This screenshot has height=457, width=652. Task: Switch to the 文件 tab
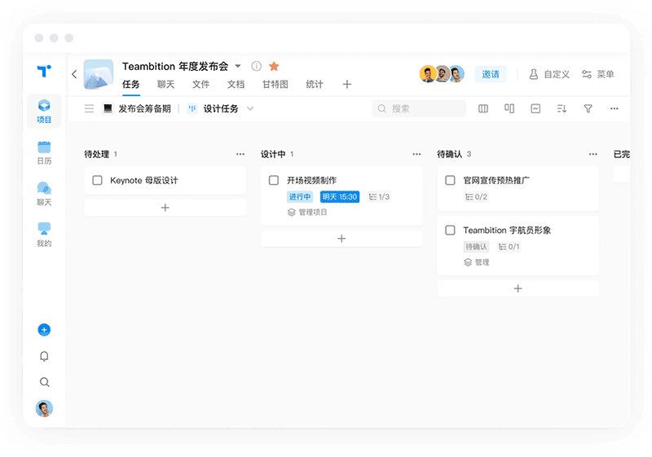coord(200,85)
